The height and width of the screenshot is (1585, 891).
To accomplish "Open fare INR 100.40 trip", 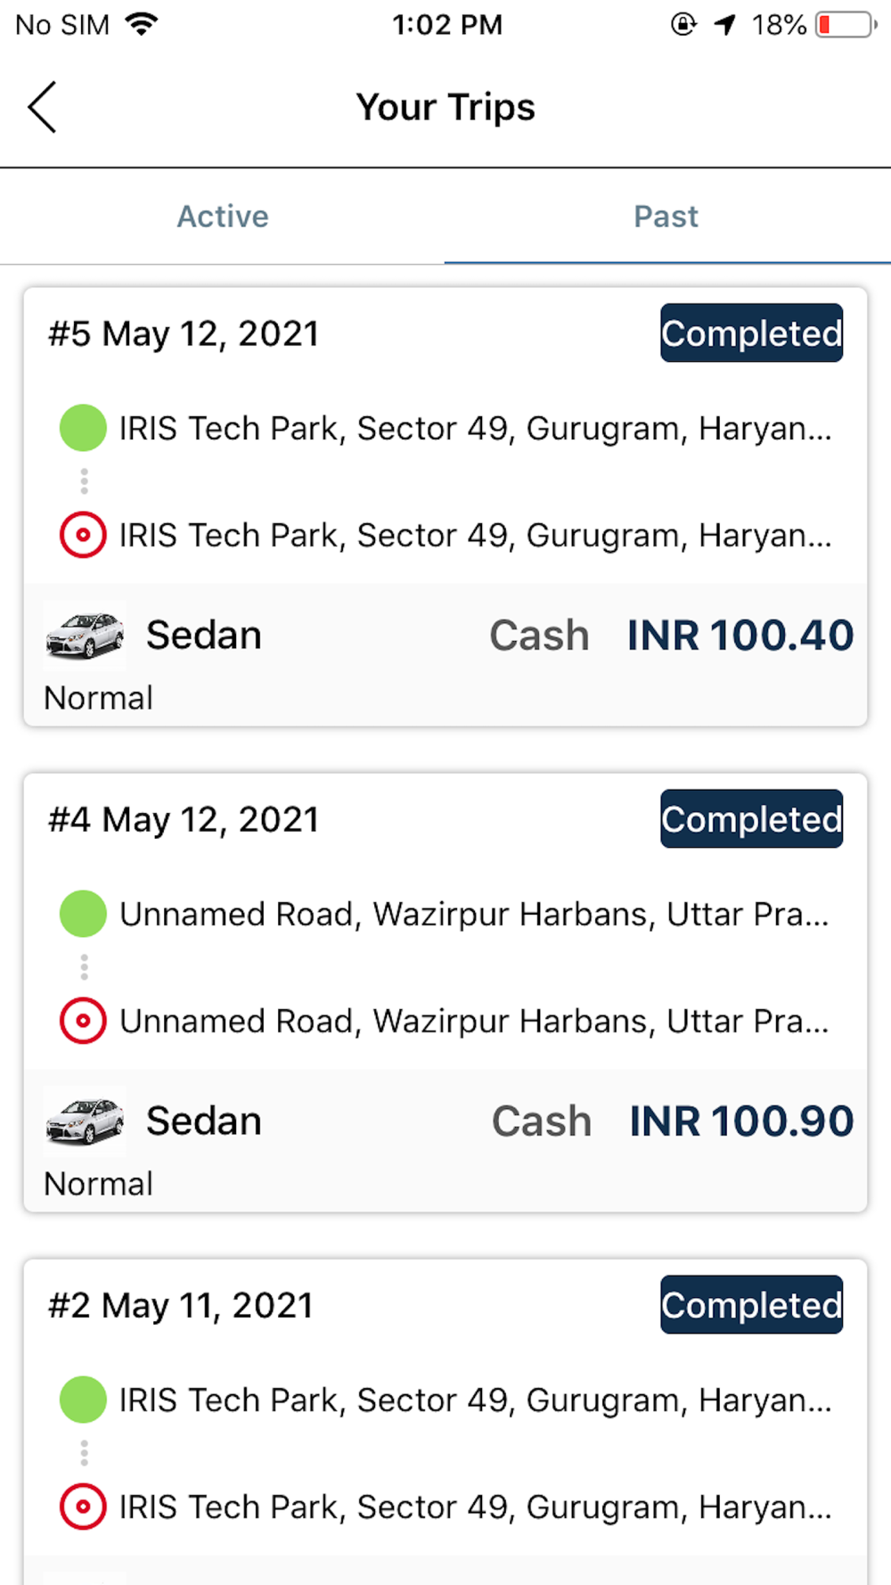I will point(740,636).
